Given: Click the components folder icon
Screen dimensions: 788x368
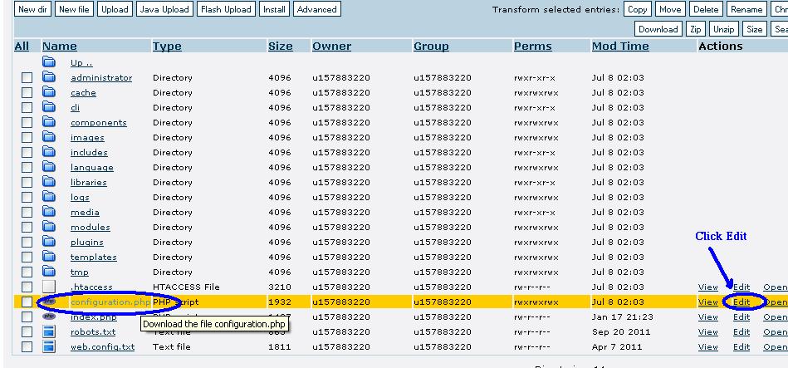Looking at the screenshot, I should (x=49, y=122).
